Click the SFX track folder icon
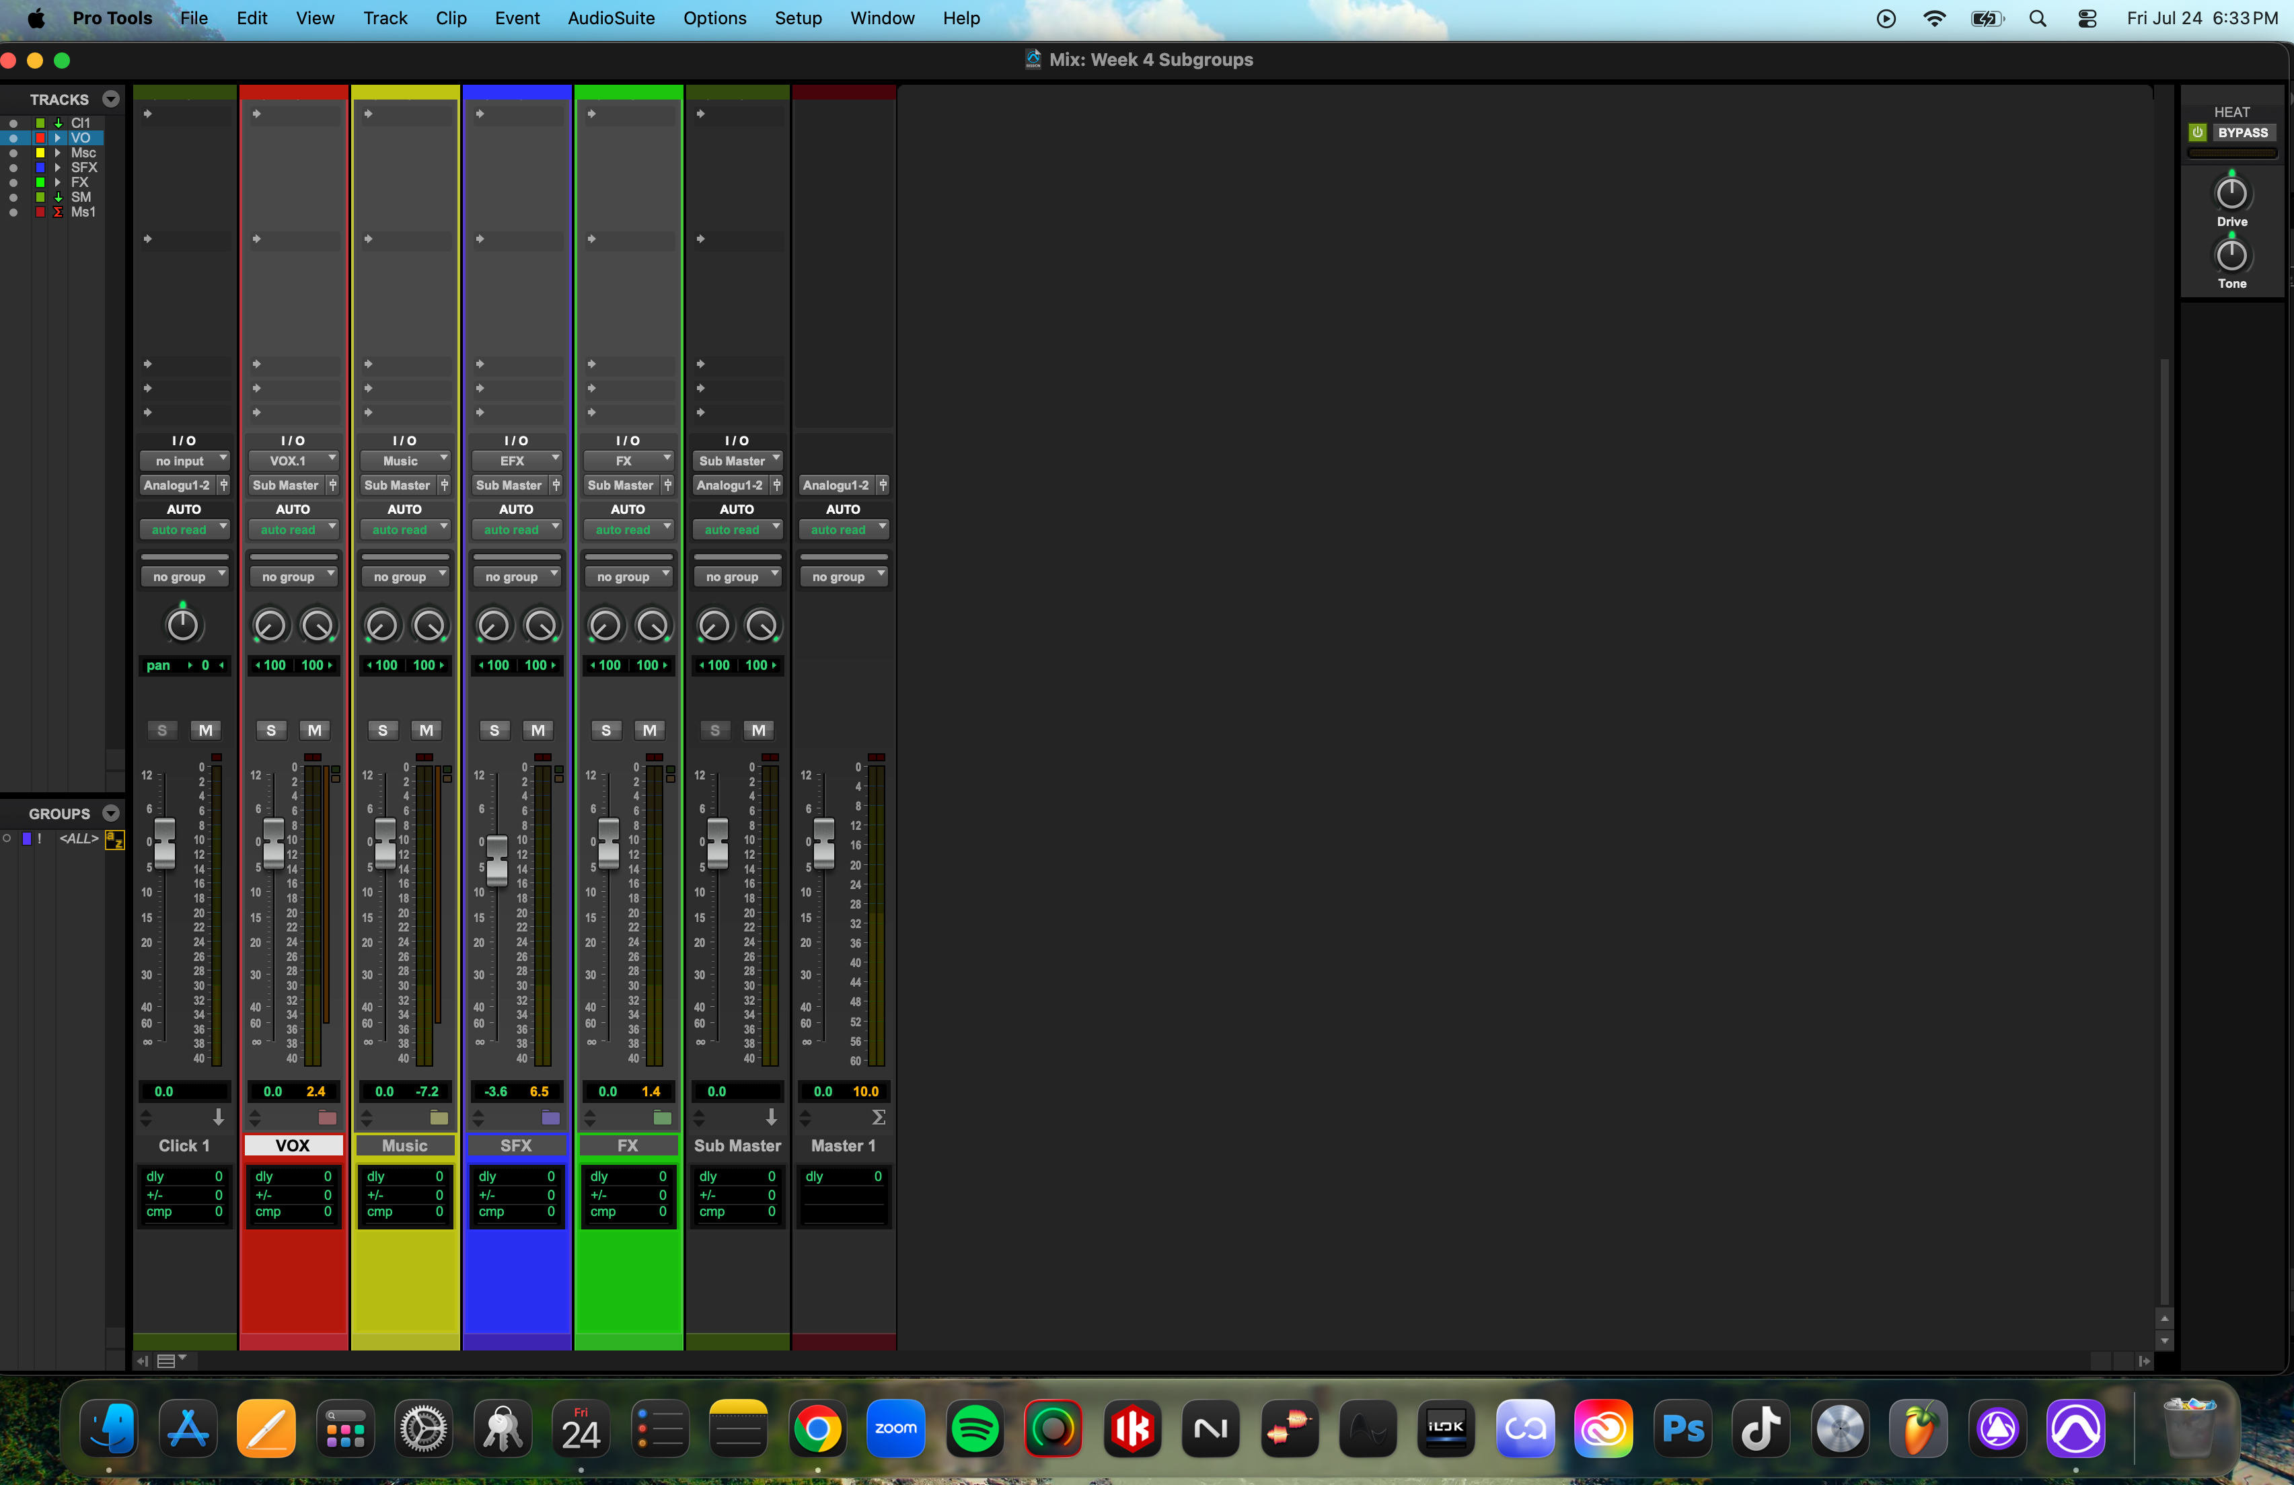The image size is (2294, 1485). (550, 1118)
